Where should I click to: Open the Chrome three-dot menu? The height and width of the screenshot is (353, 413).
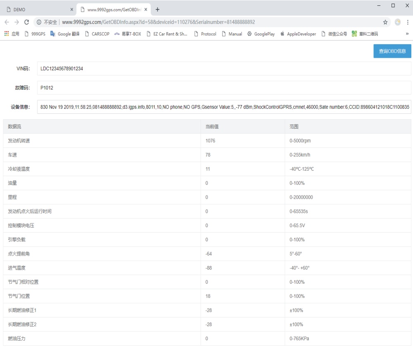pyautogui.click(x=408, y=22)
